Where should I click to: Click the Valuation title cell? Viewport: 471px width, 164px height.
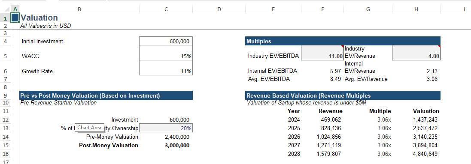pos(39,18)
